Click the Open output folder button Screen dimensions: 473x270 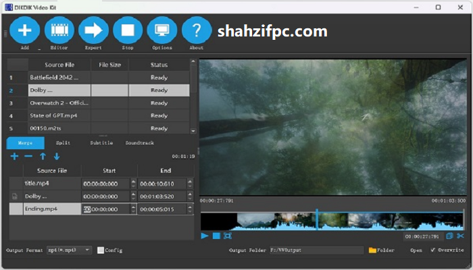[416, 250]
